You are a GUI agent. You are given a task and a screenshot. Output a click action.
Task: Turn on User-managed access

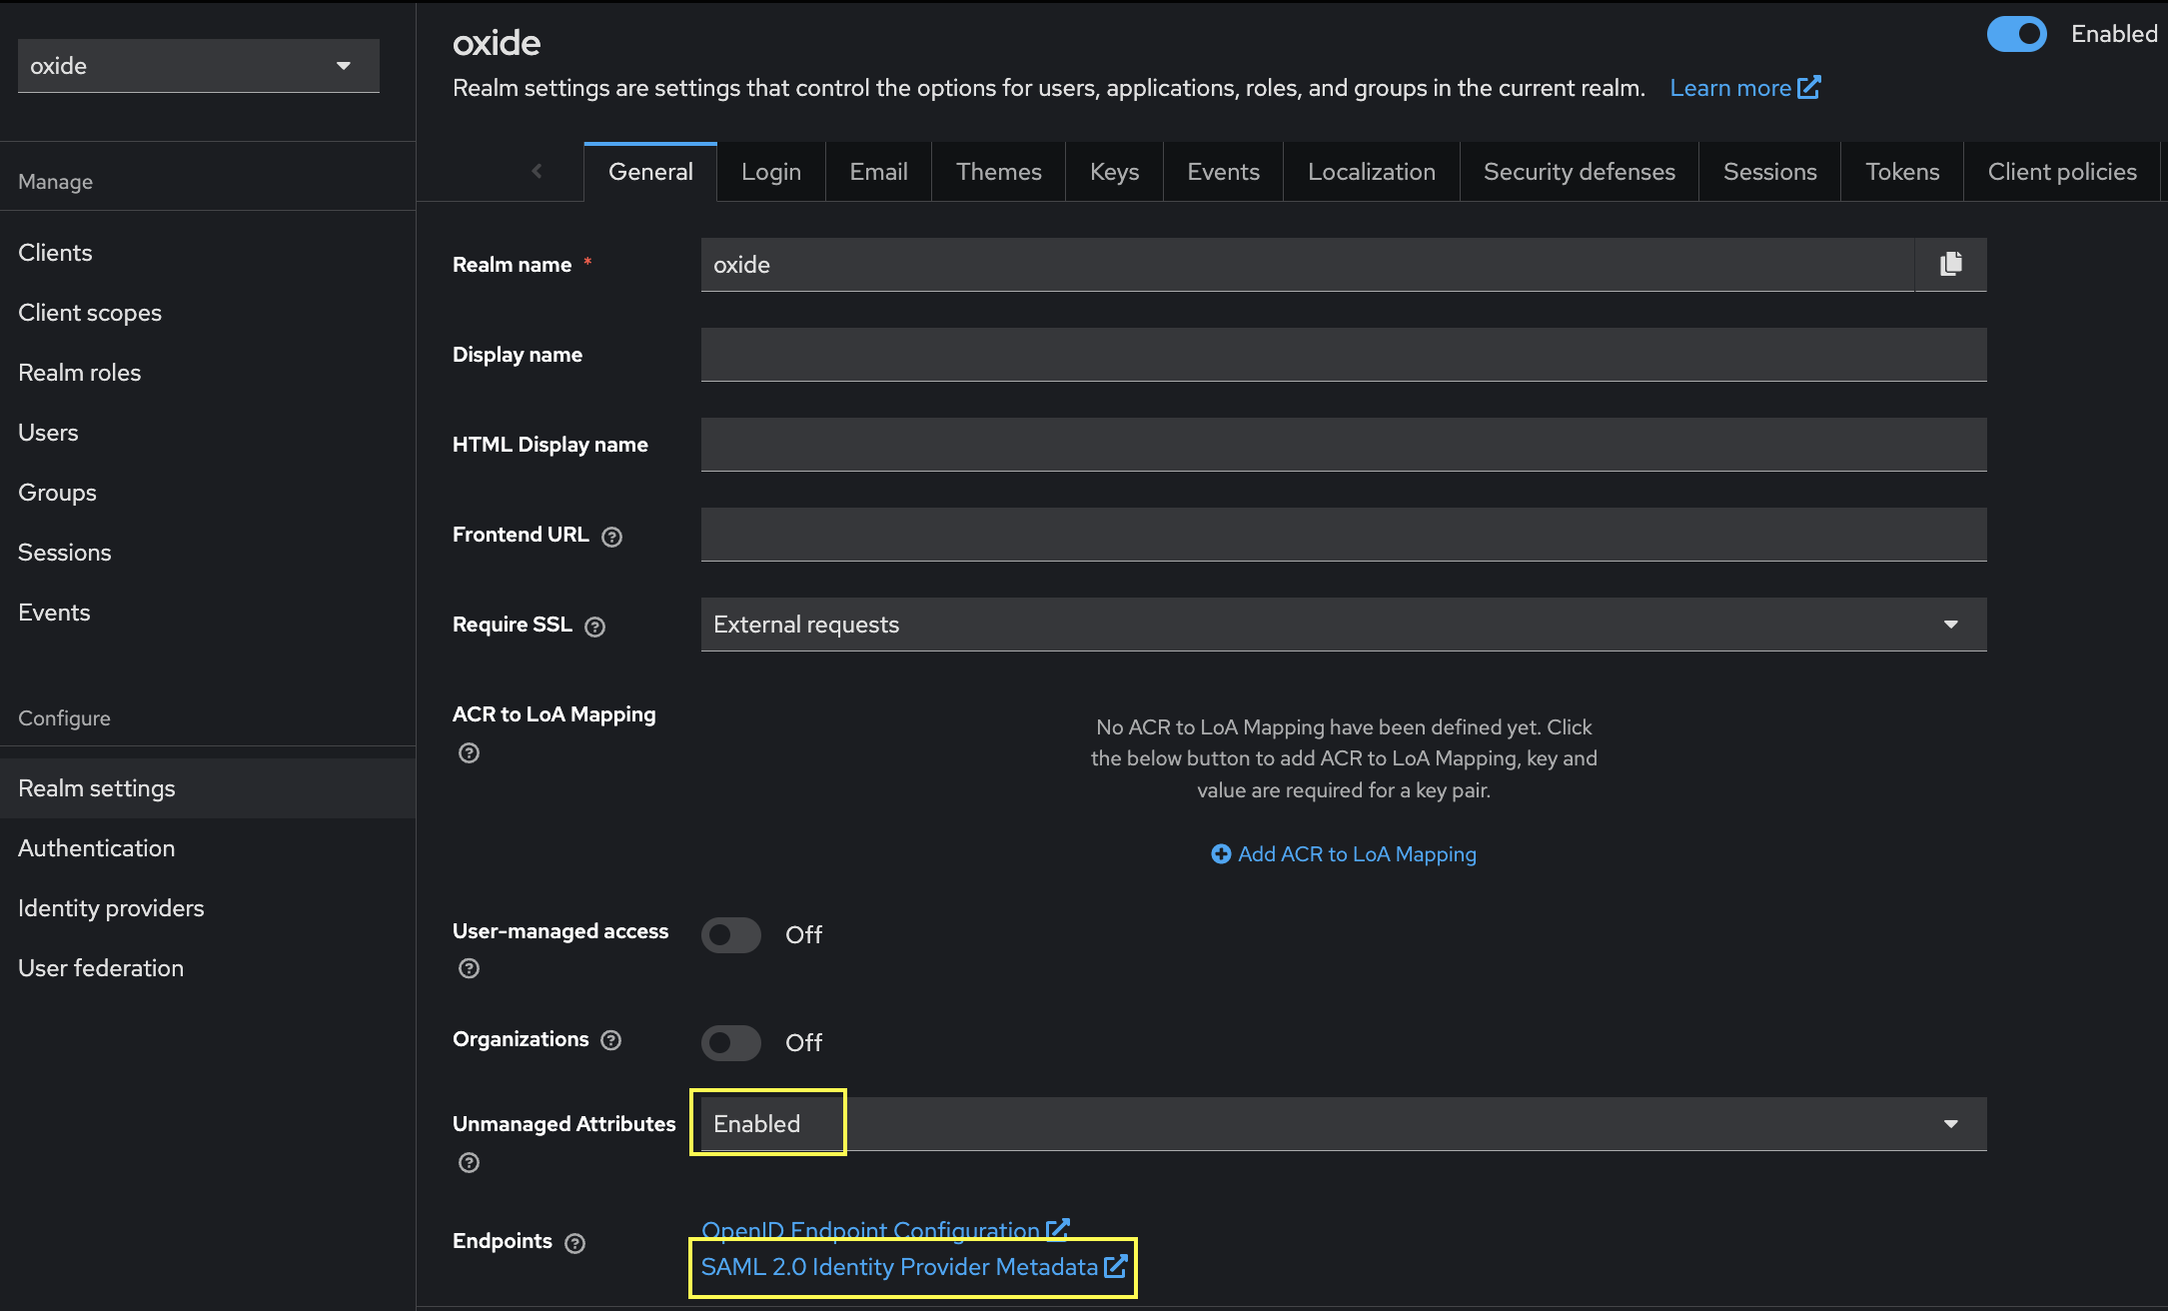pos(730,935)
